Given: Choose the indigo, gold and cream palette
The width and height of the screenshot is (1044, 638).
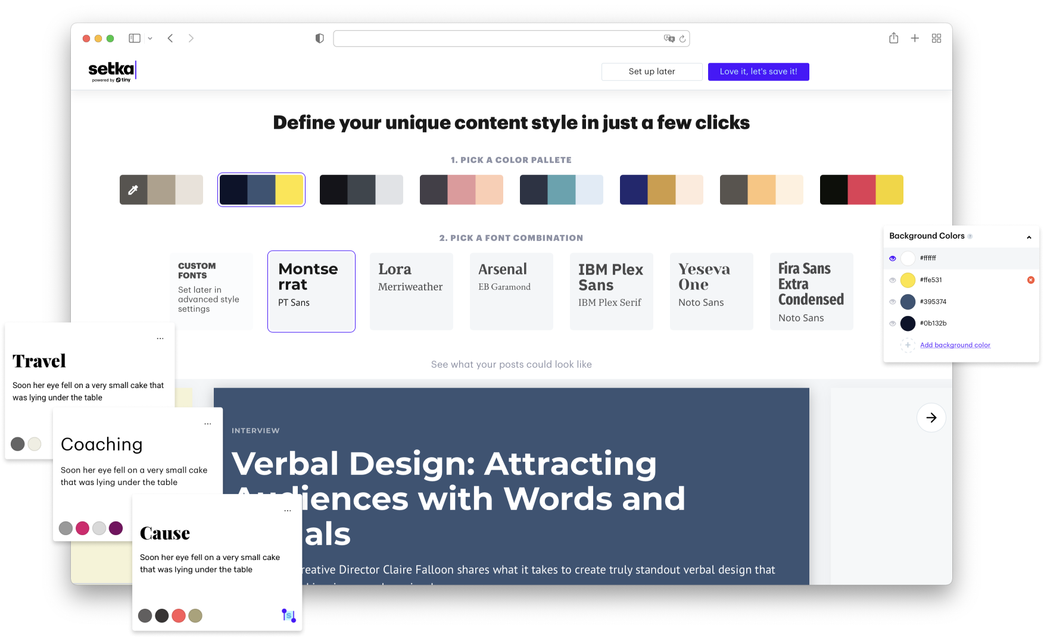Looking at the screenshot, I should tap(662, 190).
